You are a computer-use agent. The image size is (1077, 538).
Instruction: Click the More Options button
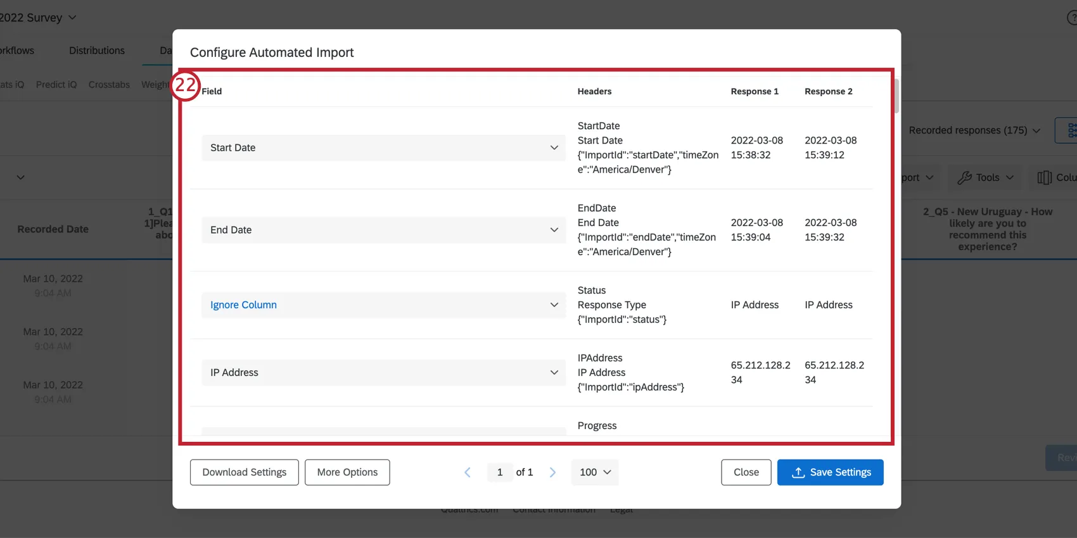(x=347, y=473)
